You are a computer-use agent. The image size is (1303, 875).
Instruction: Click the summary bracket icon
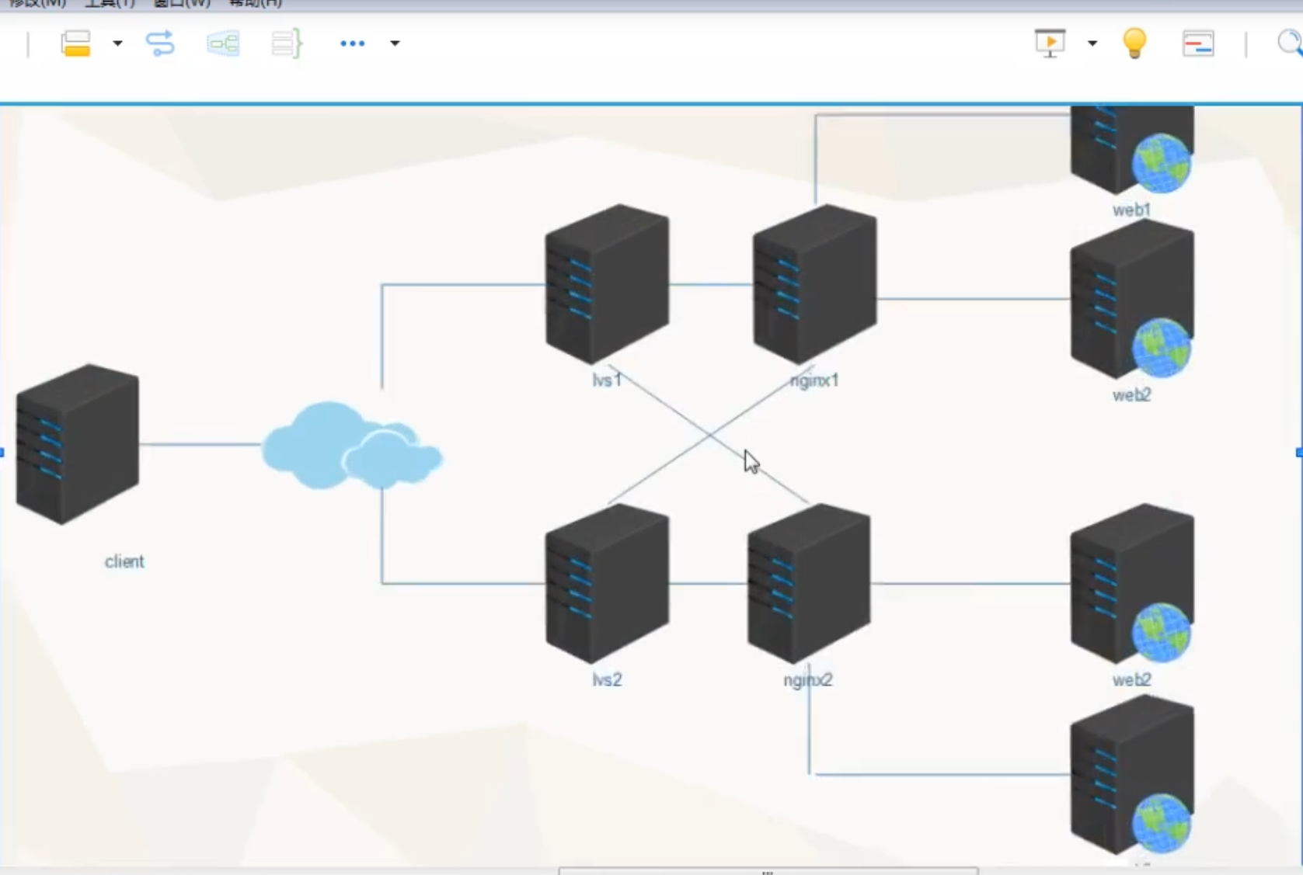pos(286,43)
